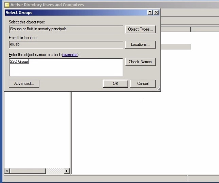Open the Object Types dialog

coord(140,29)
